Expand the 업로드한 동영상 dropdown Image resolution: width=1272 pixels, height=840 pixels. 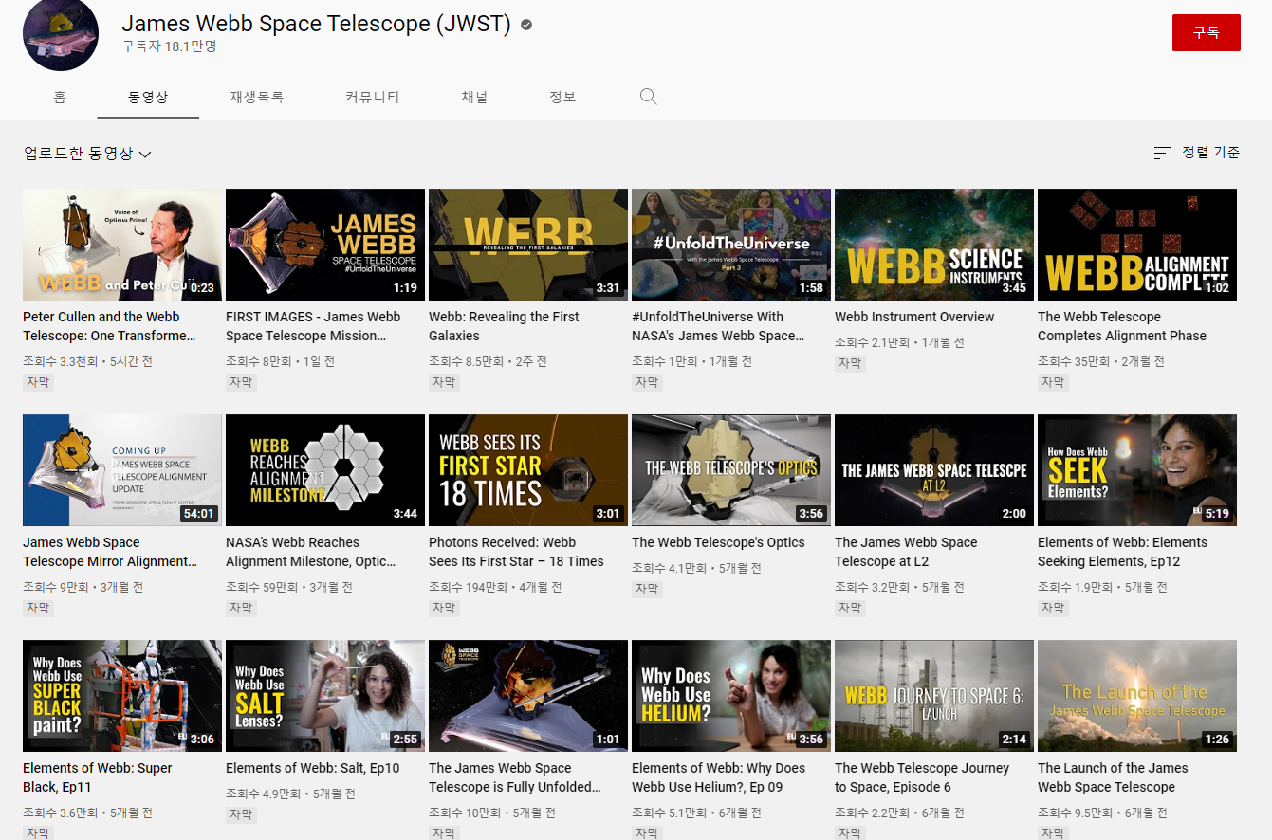(x=87, y=154)
